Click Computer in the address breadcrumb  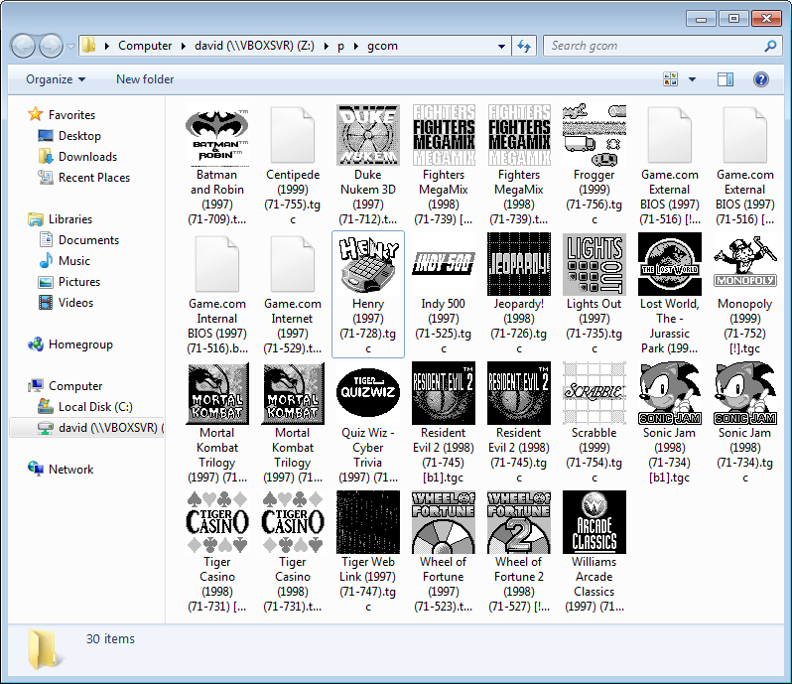[145, 46]
